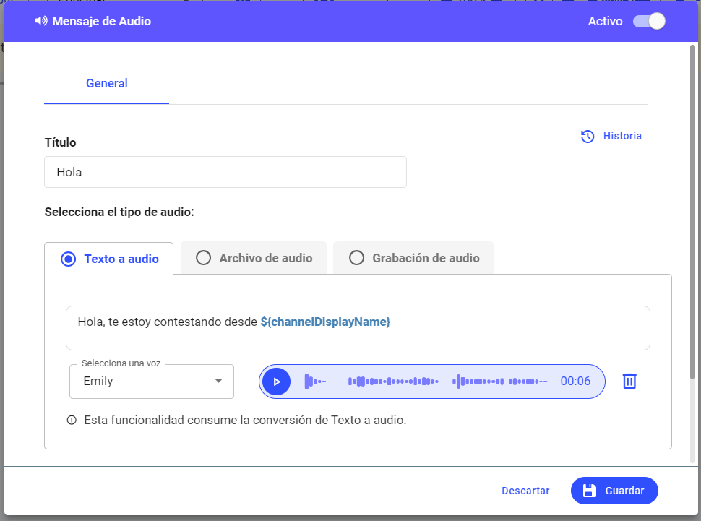Click the 00:06 audio duration label
Image resolution: width=701 pixels, height=521 pixels.
coord(575,381)
